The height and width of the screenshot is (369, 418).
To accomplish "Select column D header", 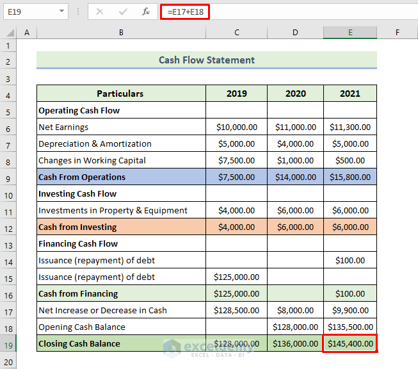I will (x=295, y=33).
